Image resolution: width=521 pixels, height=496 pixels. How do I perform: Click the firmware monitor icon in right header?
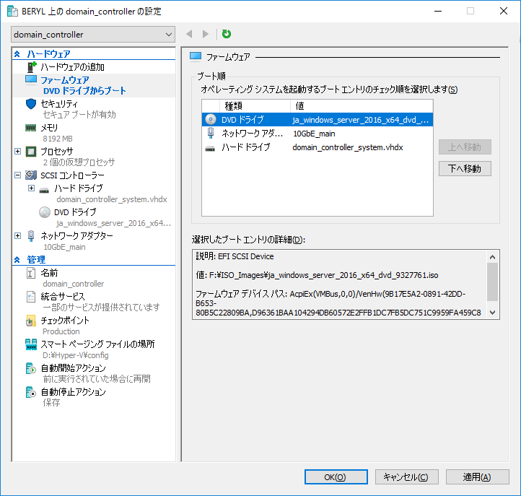(196, 57)
